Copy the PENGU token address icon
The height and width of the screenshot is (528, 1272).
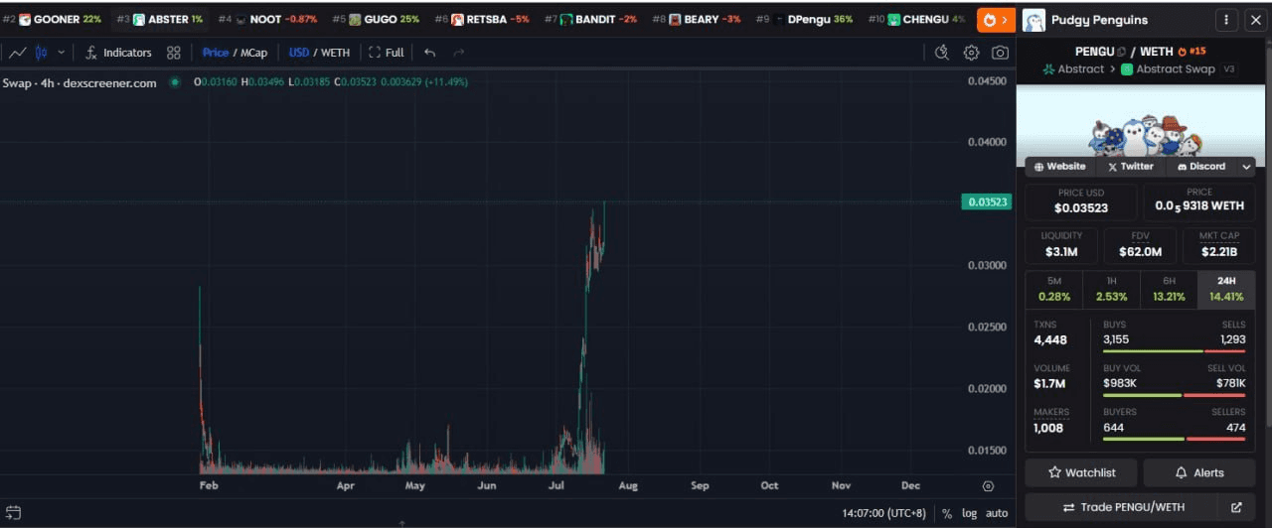(x=1121, y=52)
